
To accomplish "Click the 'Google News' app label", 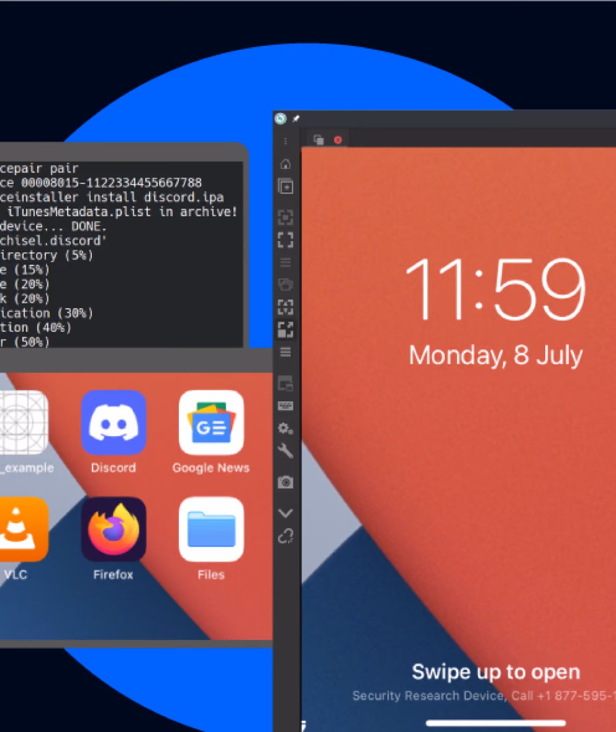I will point(211,468).
